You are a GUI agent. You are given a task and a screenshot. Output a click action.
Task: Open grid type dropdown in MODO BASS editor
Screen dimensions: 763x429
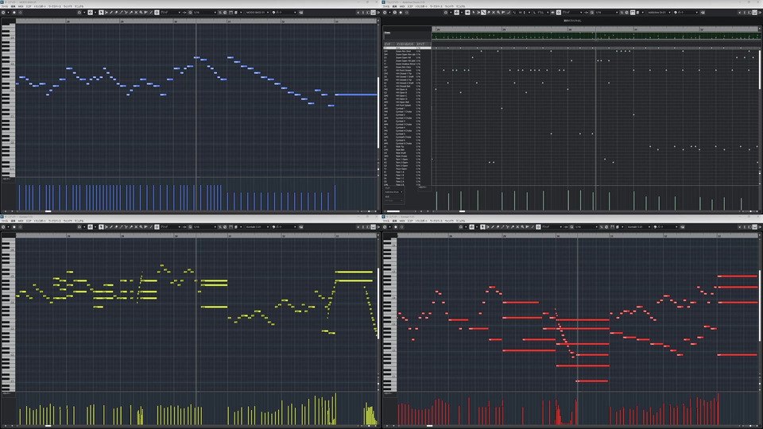pos(170,12)
